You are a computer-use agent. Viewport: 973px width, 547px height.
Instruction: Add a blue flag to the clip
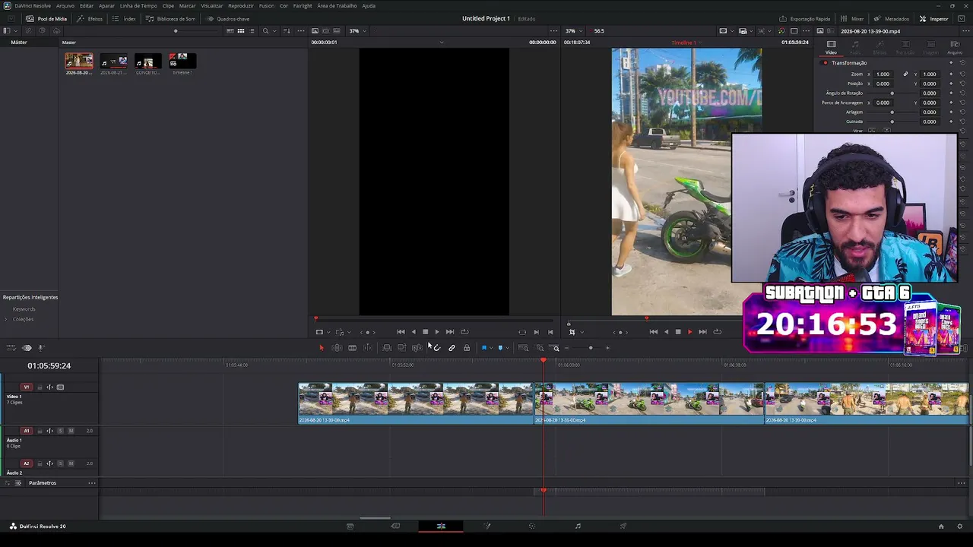click(483, 348)
